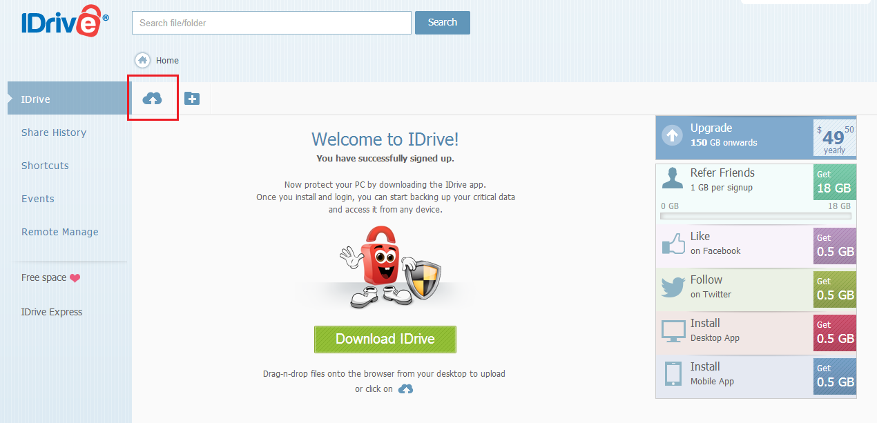Click the small cloud upload icon below Drag-n-drop text
Screen dimensions: 877x423
(x=406, y=389)
